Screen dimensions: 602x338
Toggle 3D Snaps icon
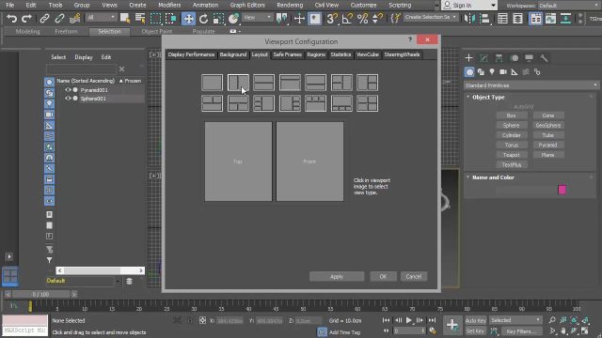332,19
